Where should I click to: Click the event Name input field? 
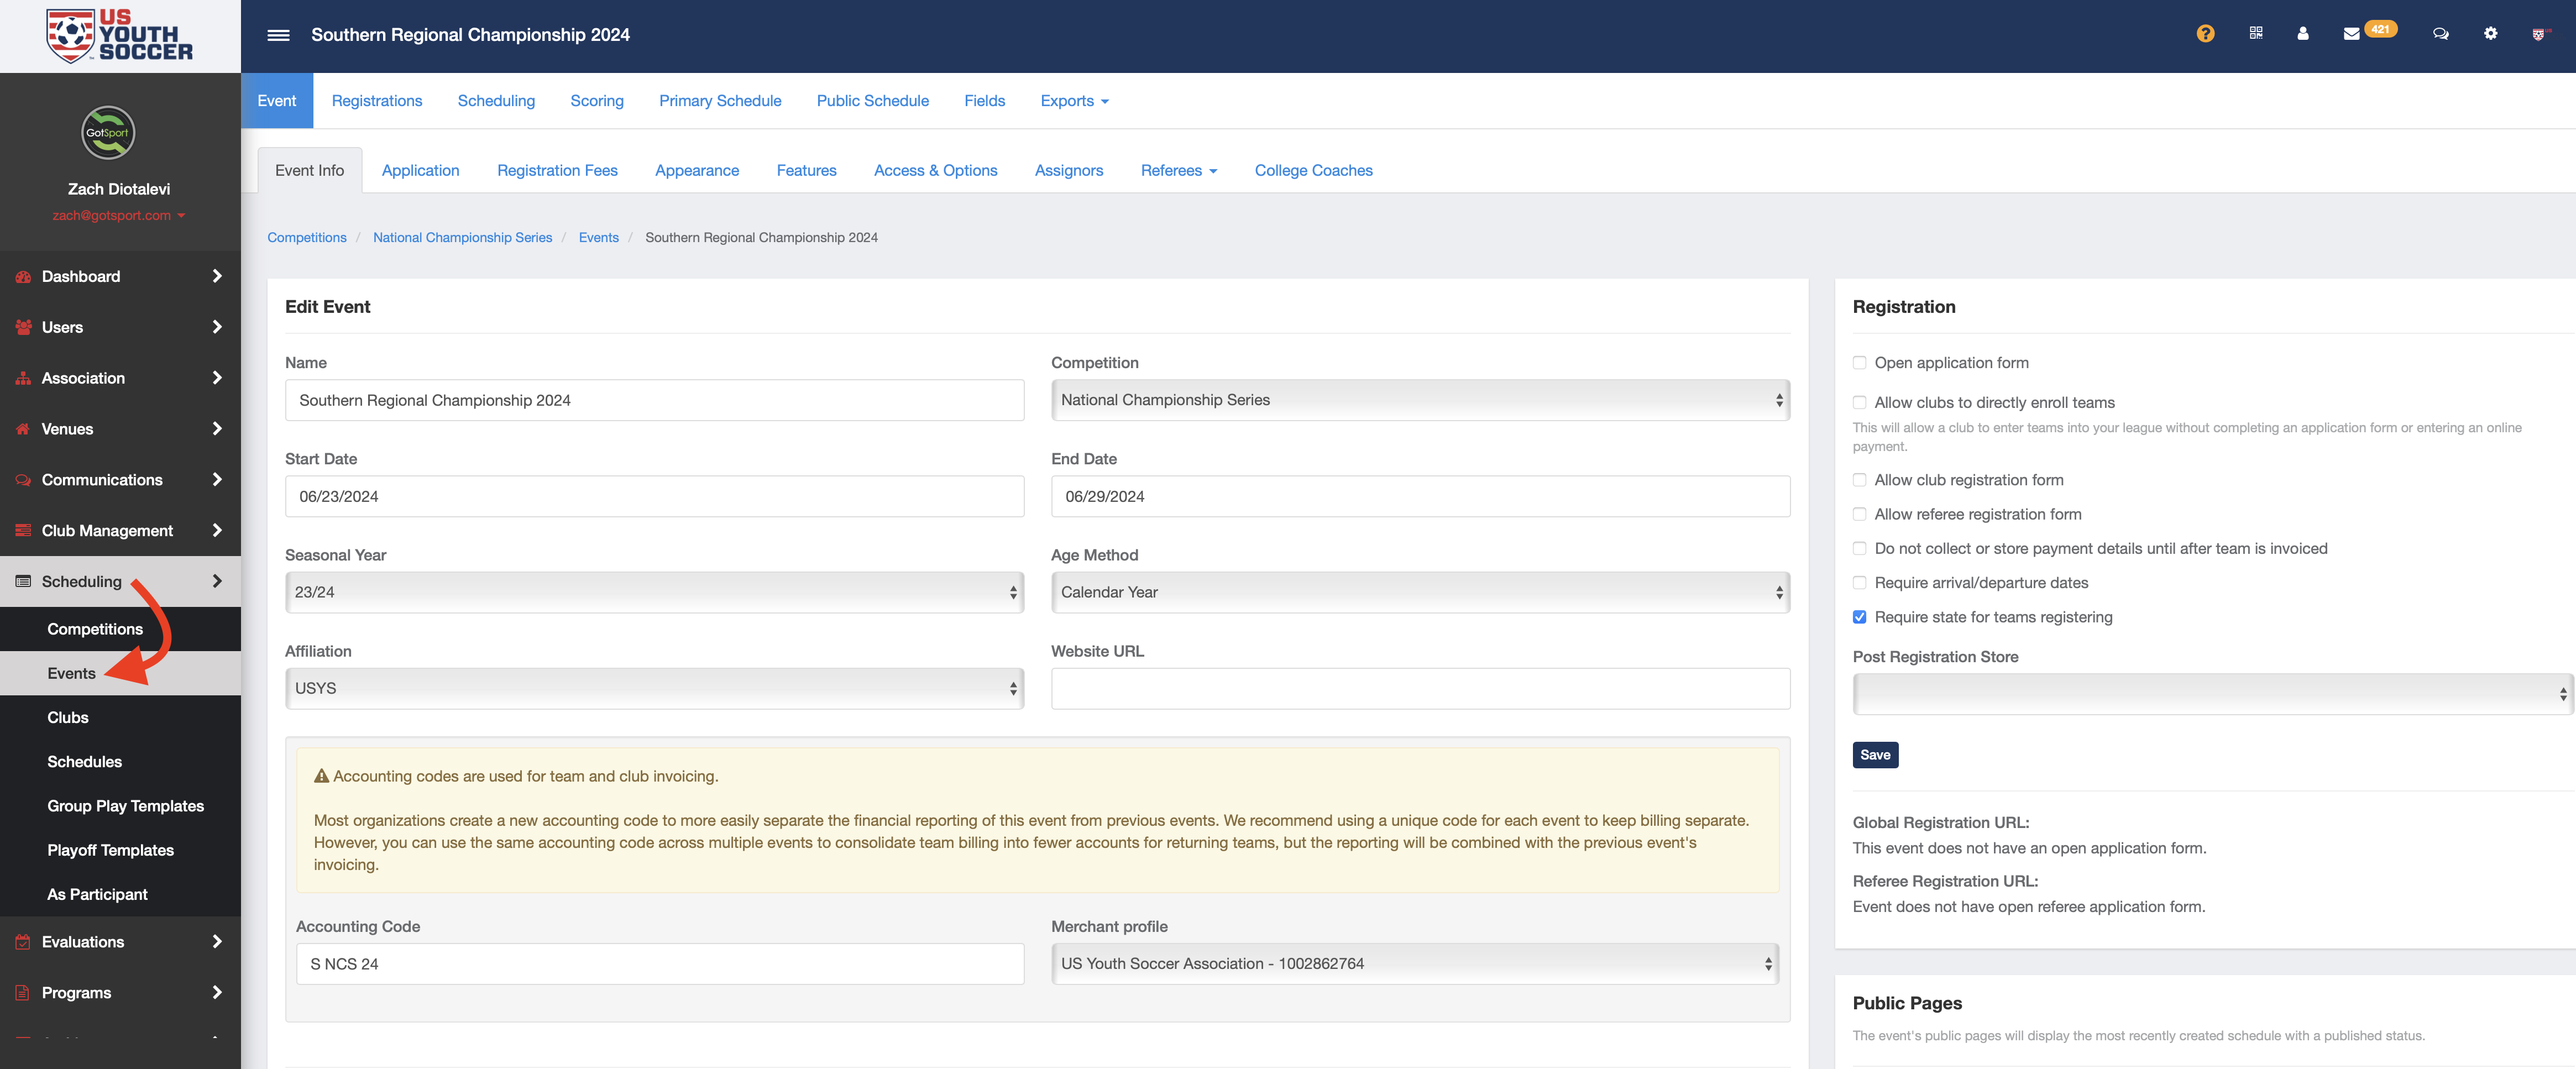pyautogui.click(x=654, y=400)
